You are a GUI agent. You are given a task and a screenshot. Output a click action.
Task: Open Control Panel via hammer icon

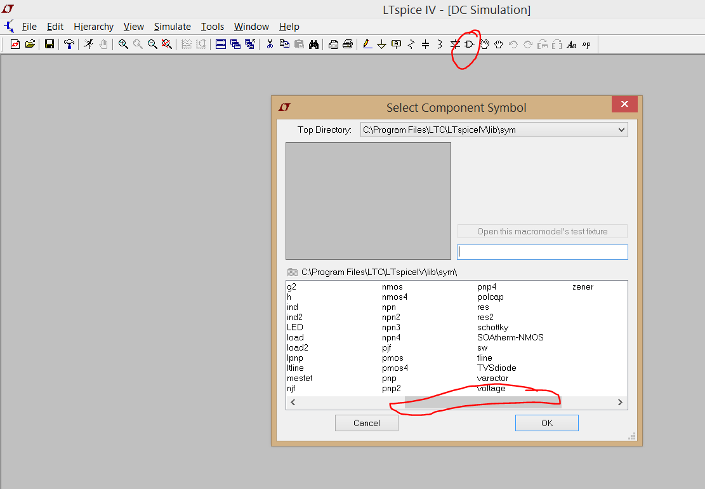tap(69, 44)
